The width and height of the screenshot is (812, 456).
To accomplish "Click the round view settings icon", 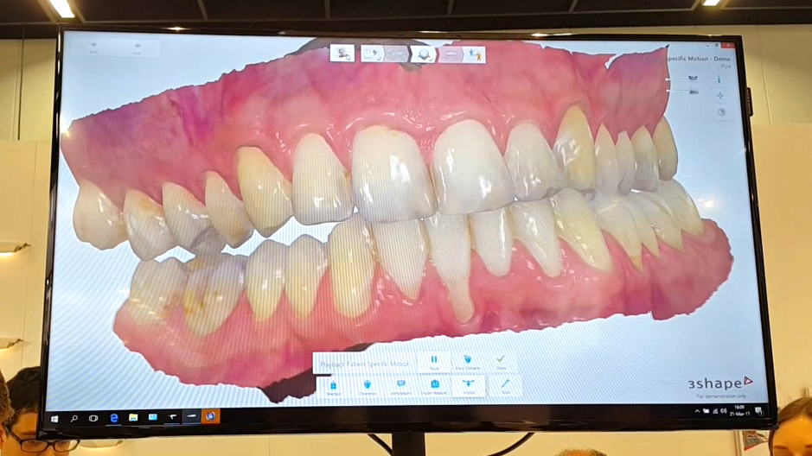I will pos(721,112).
